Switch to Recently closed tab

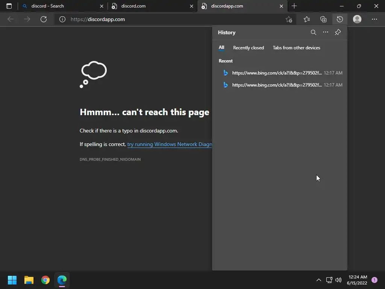(249, 48)
